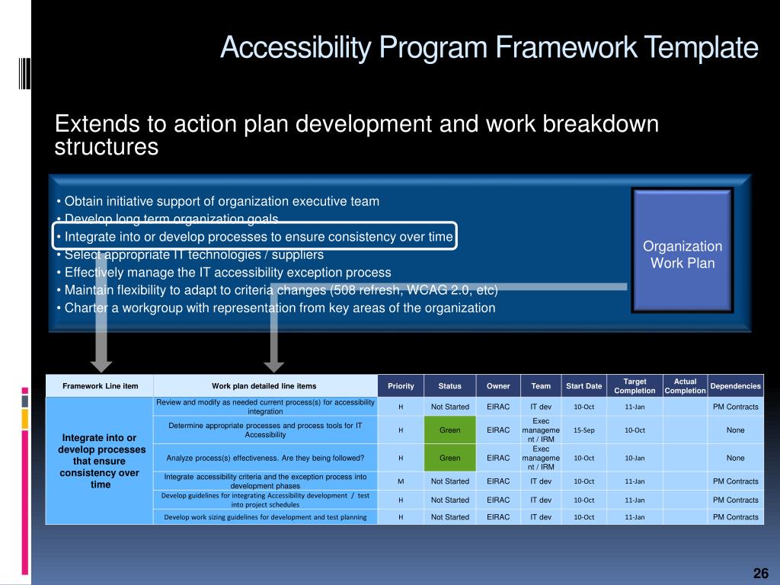Select bullet 'Effectively manage the IT accessibility exception process'
Viewport: 780px width, 585px height.
tap(224, 273)
